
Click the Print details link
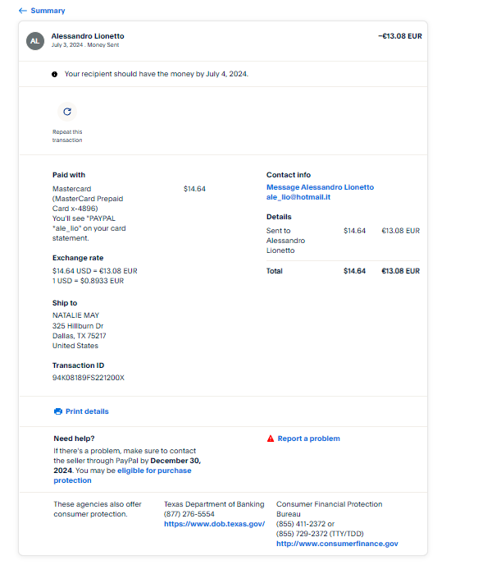pyautogui.click(x=87, y=411)
